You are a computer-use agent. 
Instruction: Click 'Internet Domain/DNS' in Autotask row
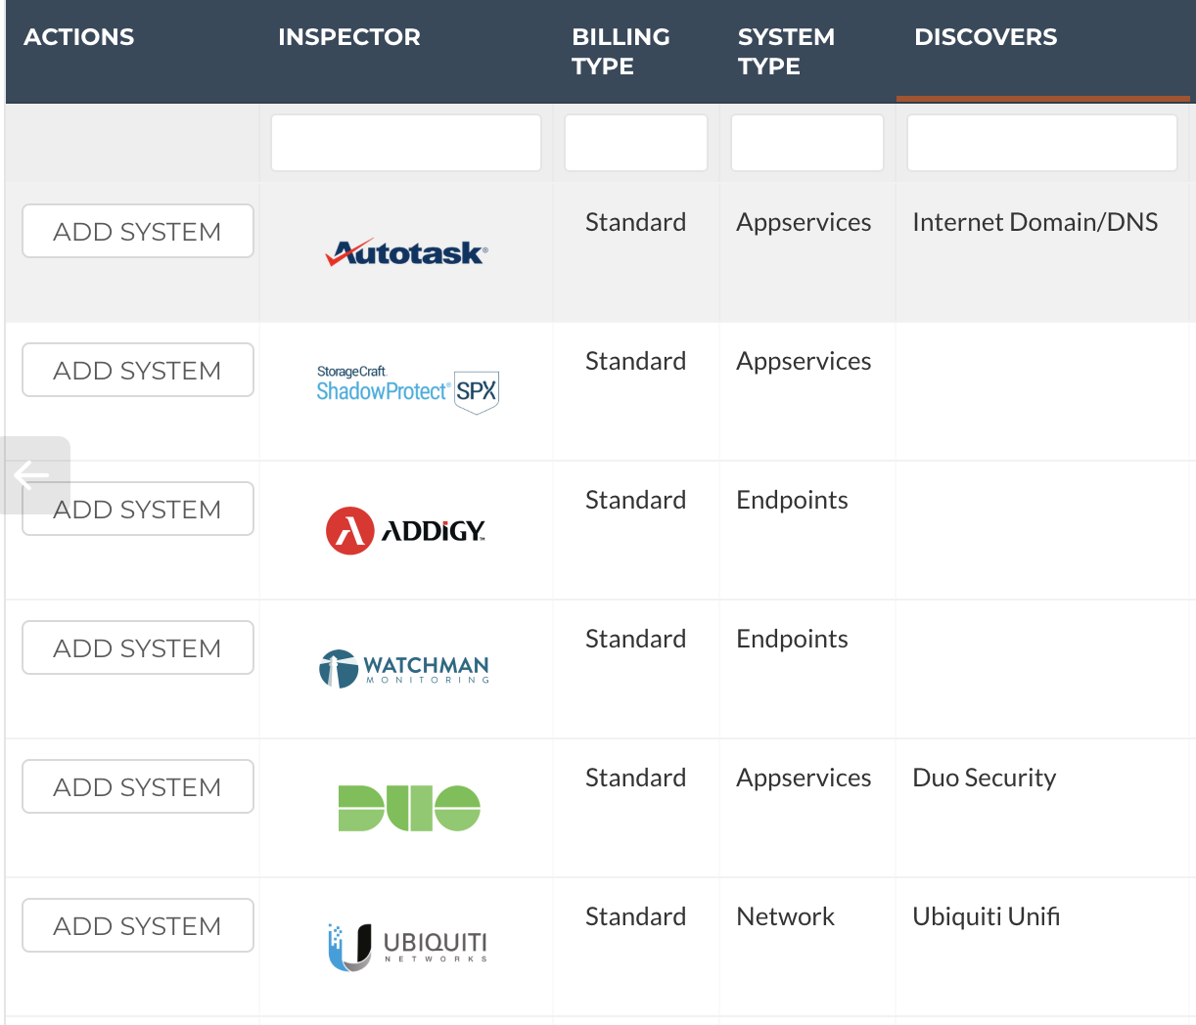tap(1035, 222)
